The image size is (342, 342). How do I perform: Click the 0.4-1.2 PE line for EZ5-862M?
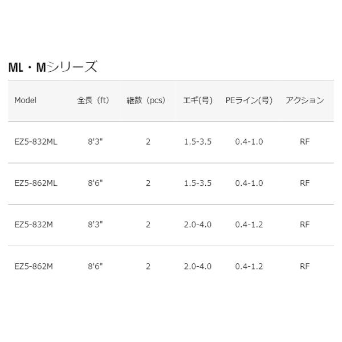tap(249, 266)
